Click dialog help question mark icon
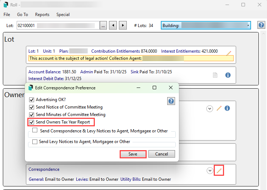 (x=171, y=101)
